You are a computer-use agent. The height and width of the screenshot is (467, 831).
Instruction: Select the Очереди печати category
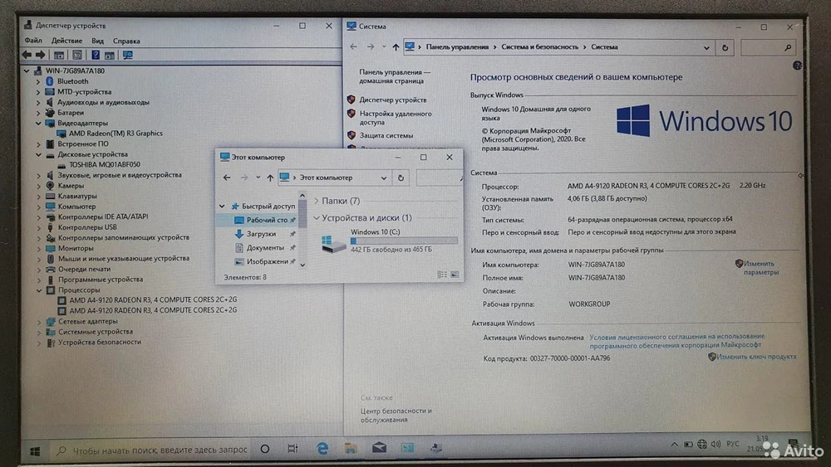pos(84,269)
